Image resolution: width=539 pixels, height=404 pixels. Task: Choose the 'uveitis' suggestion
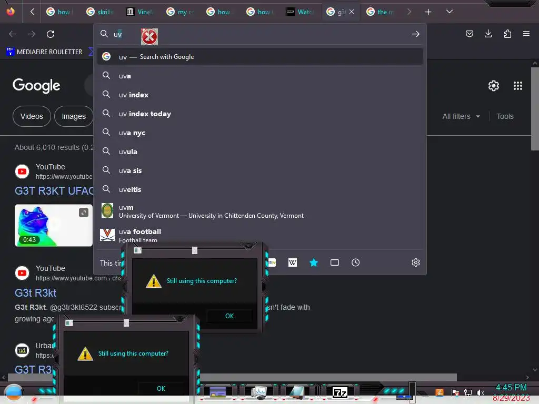(x=260, y=189)
